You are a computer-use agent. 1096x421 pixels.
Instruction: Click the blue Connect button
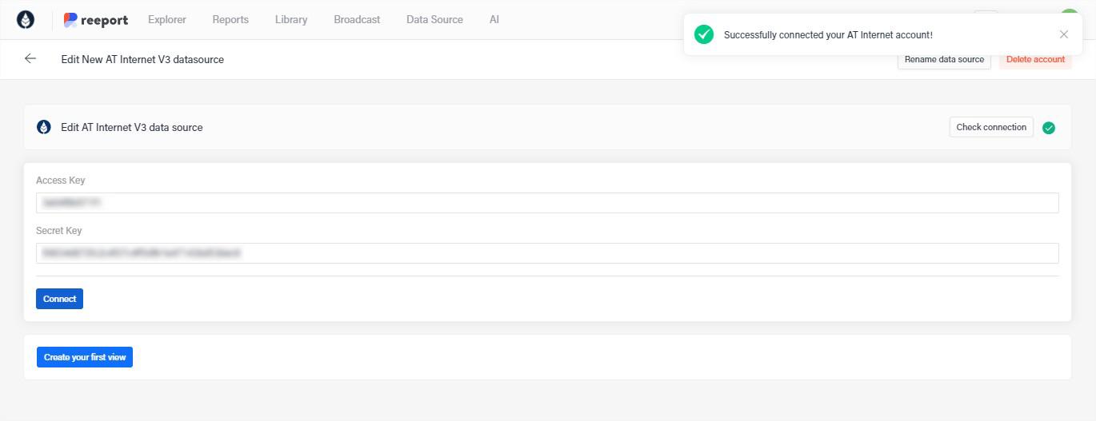[59, 299]
